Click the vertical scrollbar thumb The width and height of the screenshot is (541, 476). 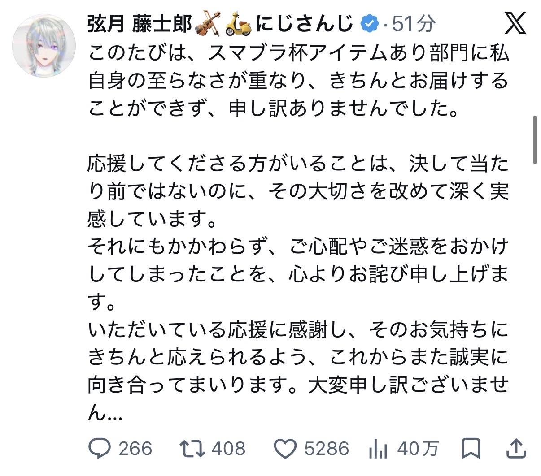[535, 140]
